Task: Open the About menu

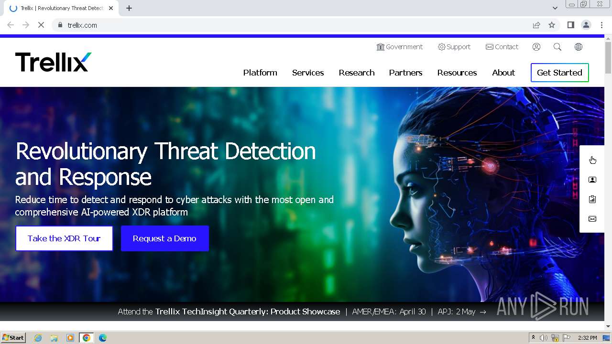Action: [x=503, y=73]
